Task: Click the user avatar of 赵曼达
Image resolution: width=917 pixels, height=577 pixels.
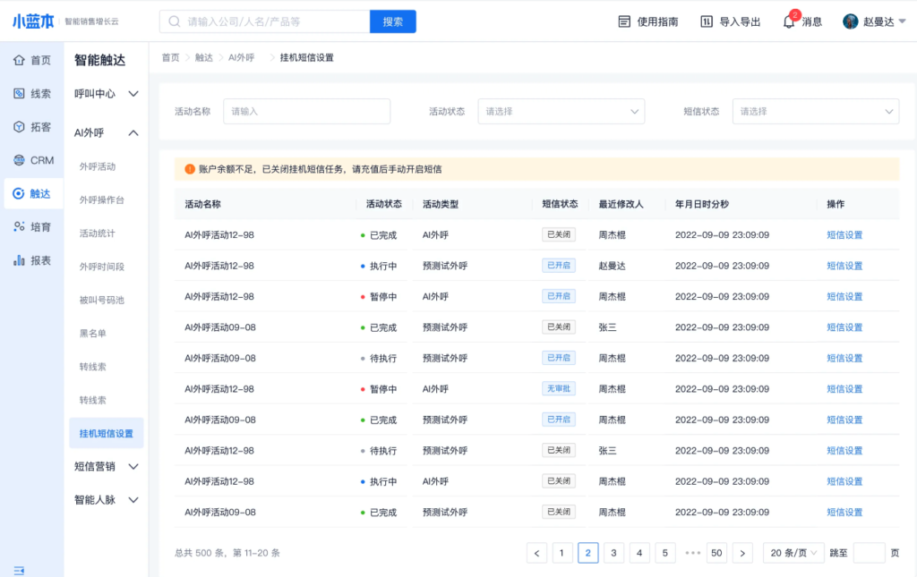Action: (851, 21)
